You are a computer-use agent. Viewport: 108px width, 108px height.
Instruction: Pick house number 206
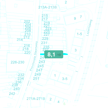(28, 28)
